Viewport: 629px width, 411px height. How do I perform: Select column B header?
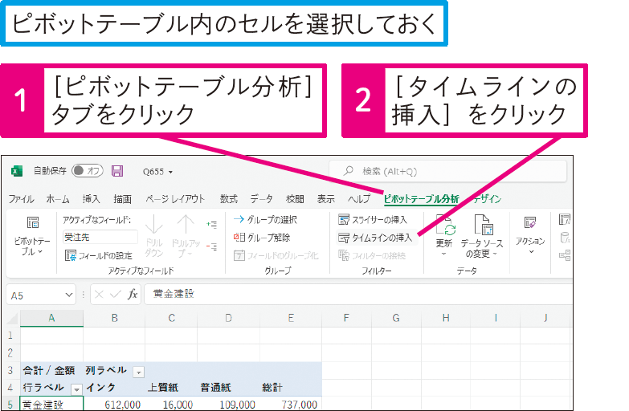[114, 319]
